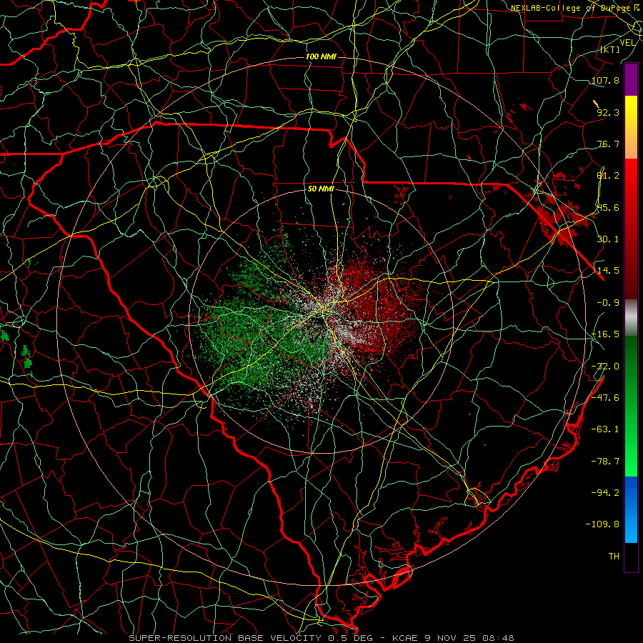Click the [KT] units label
This screenshot has height=643, width=643.
tap(610, 49)
